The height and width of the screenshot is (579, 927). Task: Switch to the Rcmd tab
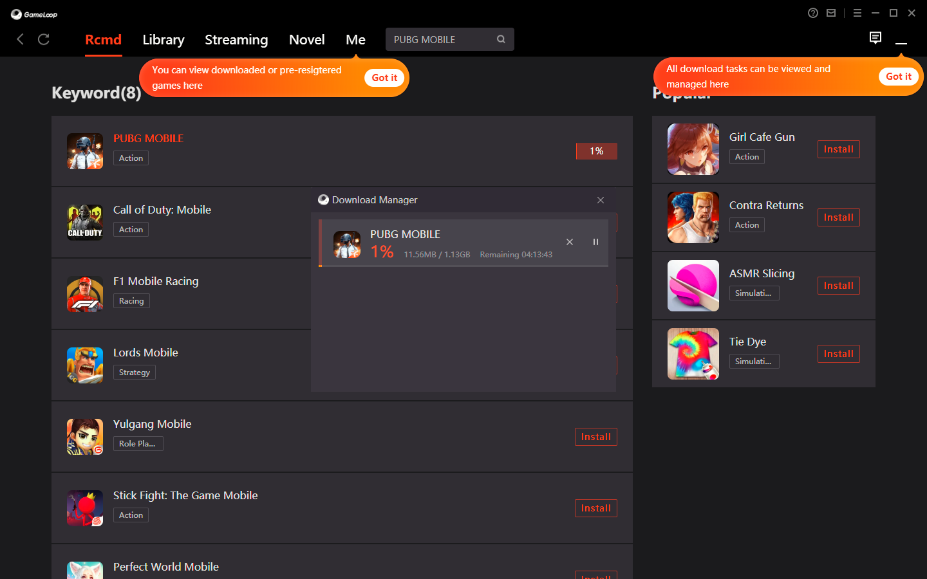[103, 40]
